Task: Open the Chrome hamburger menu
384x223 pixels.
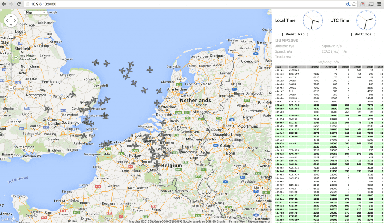Action: click(x=379, y=4)
